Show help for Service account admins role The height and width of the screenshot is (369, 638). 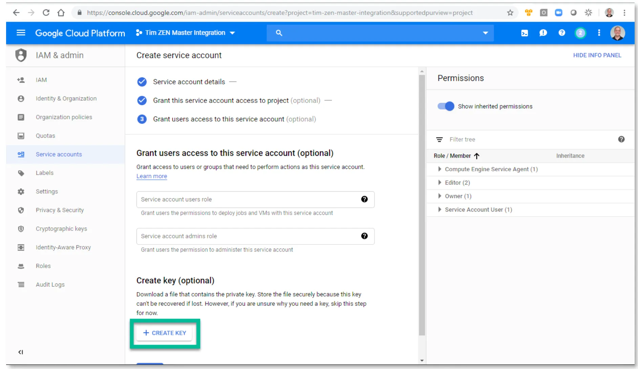(x=364, y=236)
